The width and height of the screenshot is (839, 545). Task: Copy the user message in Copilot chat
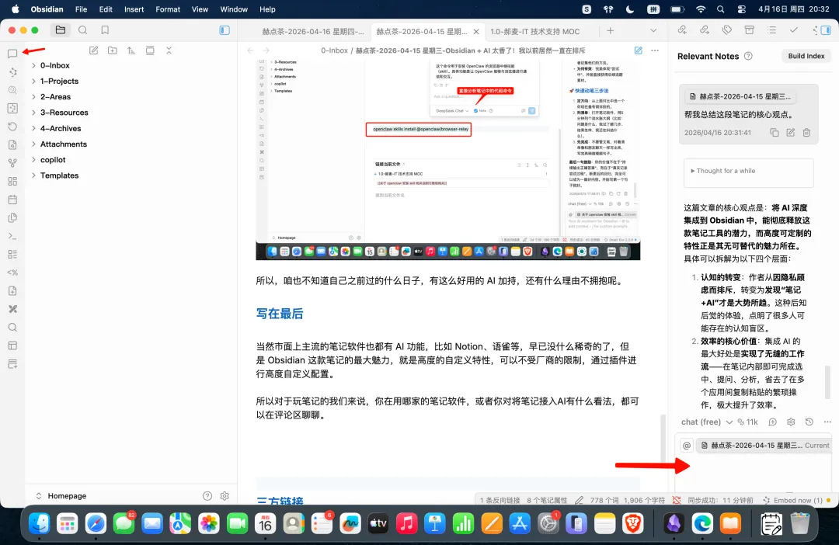[x=775, y=132]
